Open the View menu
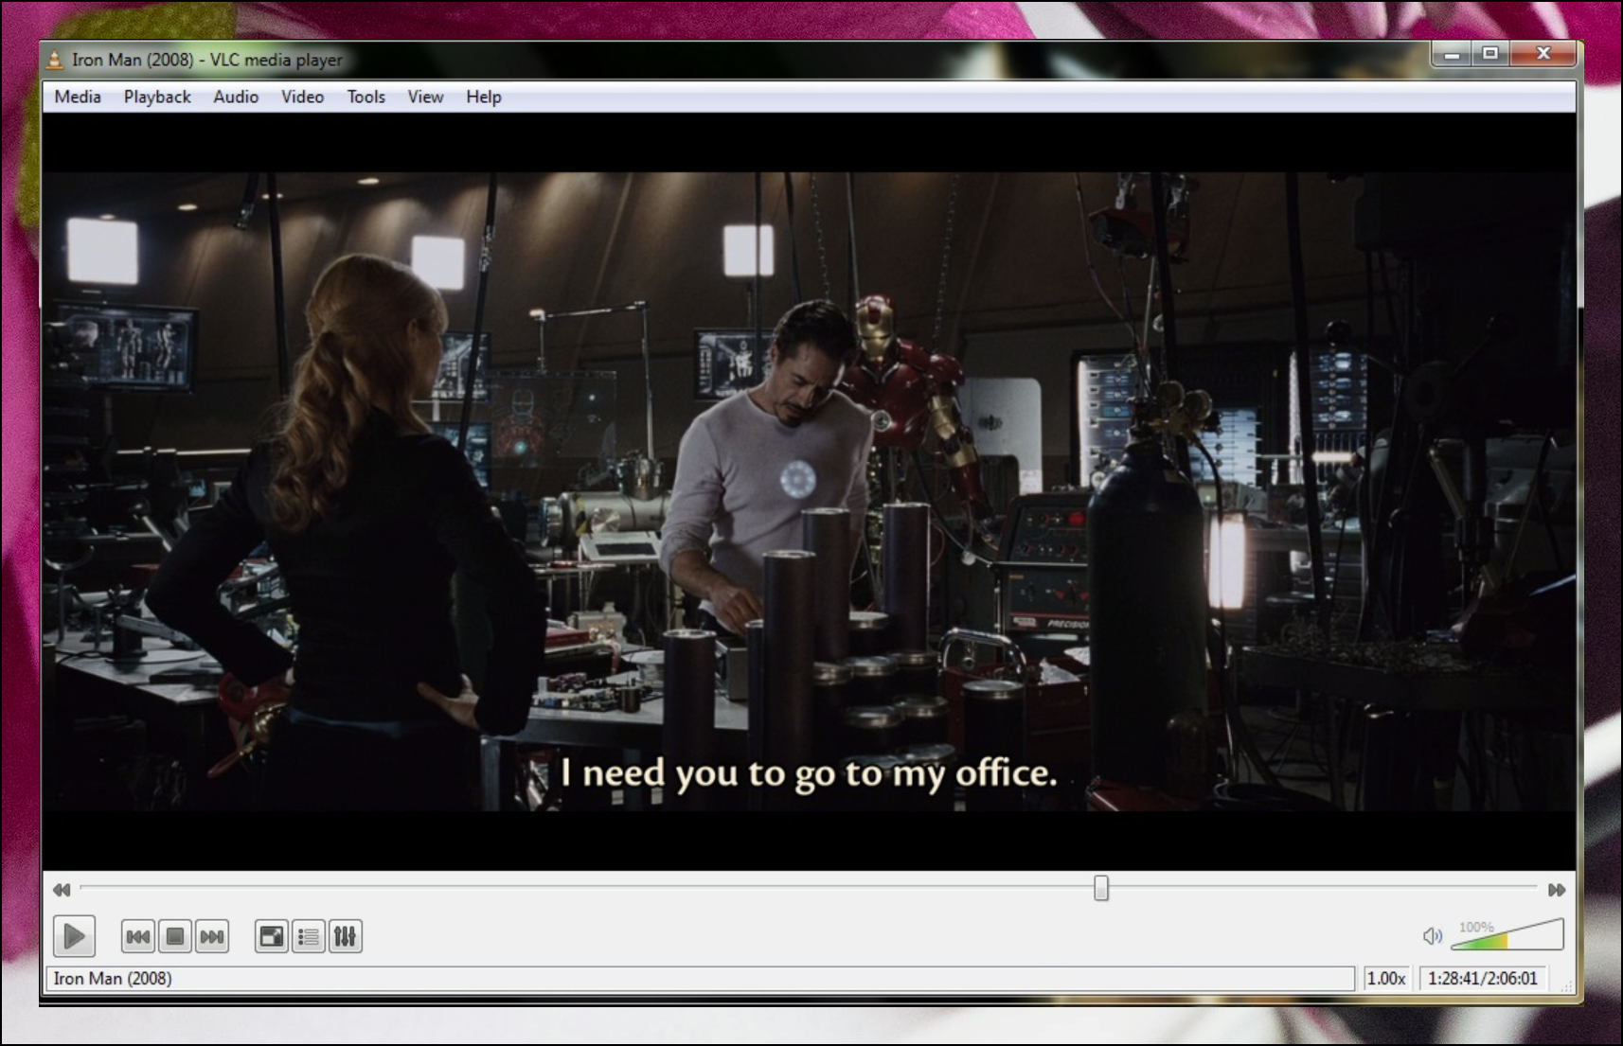This screenshot has height=1046, width=1623. pos(425,97)
